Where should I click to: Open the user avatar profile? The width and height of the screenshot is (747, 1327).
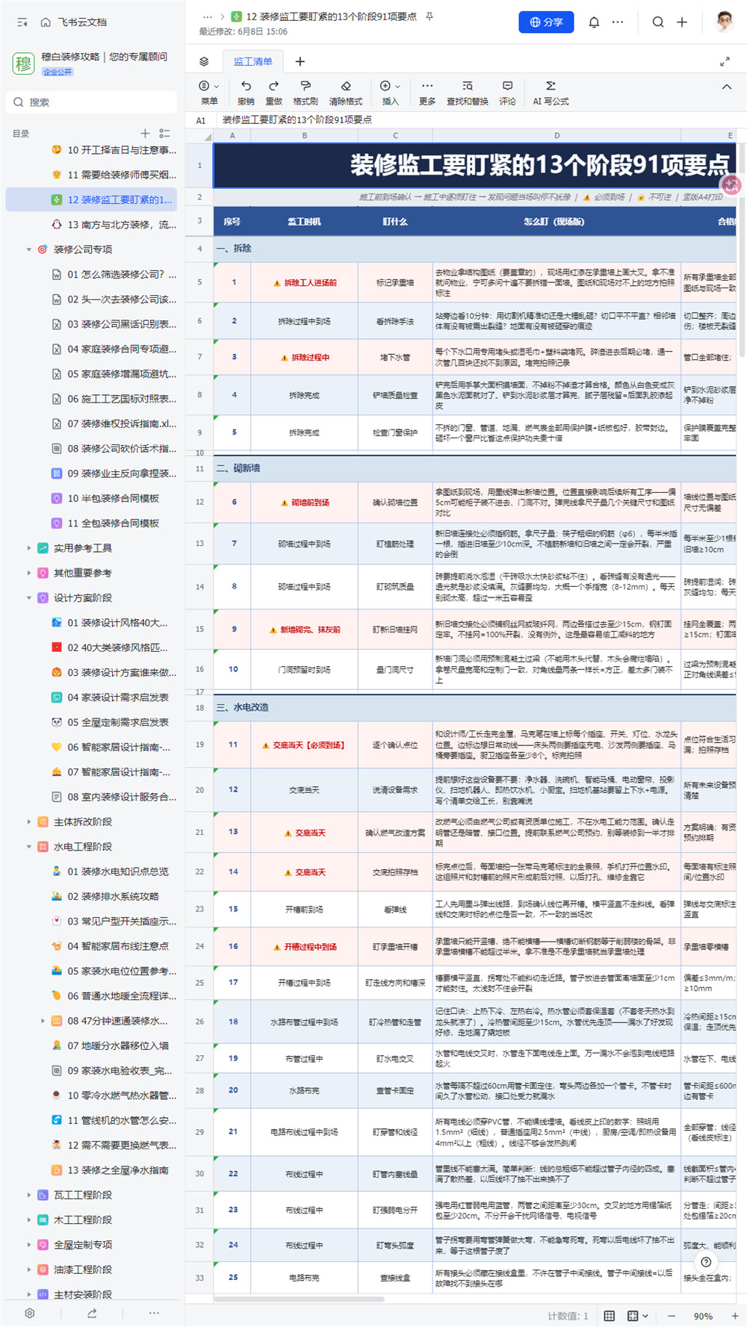[x=723, y=22]
